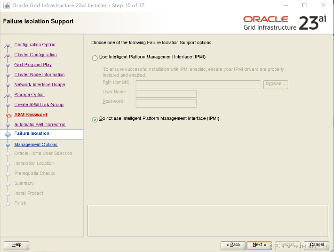Go to Storage Option step
Viewport: 334px width, 252px height.
pos(29,95)
